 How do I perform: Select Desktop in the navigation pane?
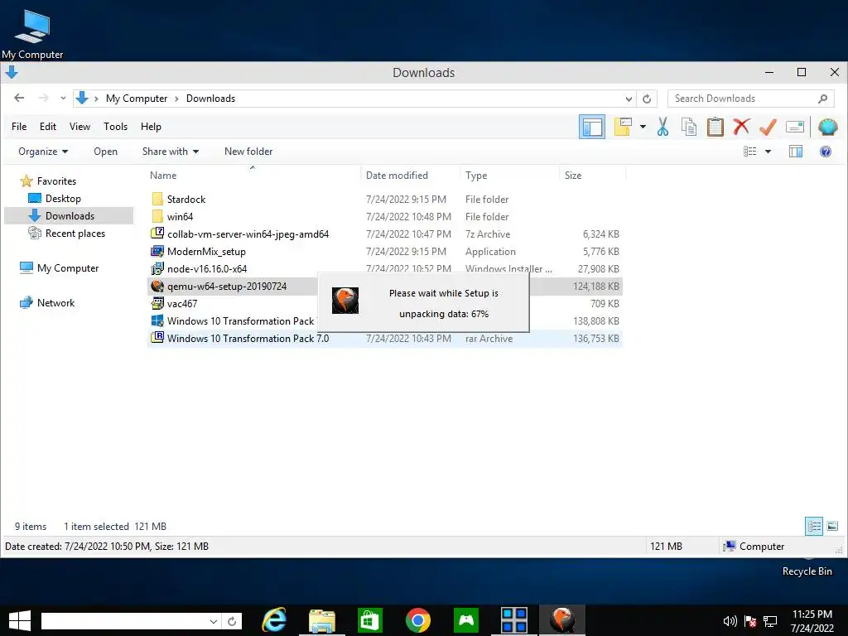point(63,199)
